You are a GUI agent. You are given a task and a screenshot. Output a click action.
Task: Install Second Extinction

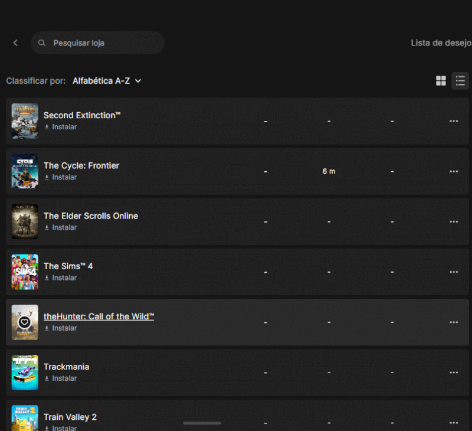point(61,127)
